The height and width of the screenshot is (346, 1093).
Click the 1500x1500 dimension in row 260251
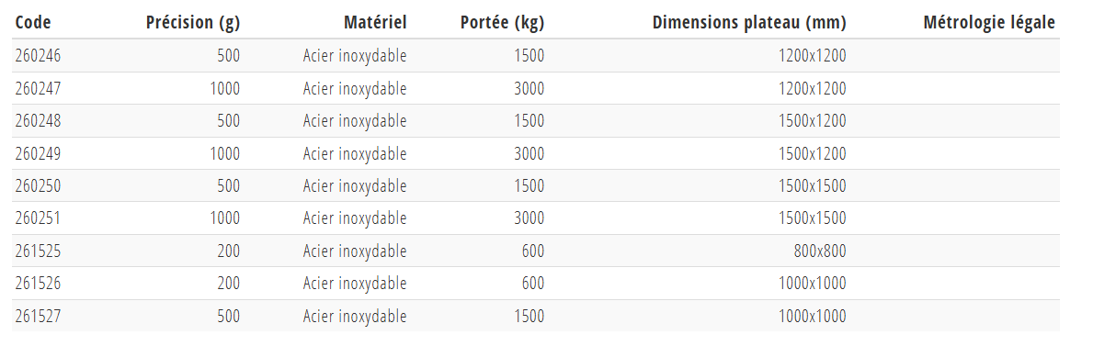[812, 218]
